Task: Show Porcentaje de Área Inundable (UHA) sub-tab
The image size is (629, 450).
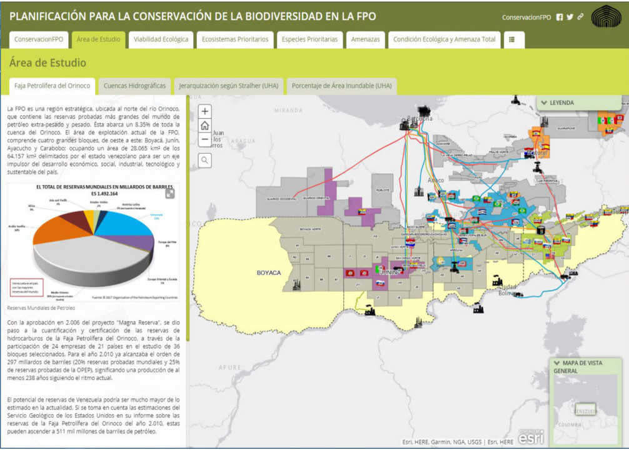Action: click(341, 86)
